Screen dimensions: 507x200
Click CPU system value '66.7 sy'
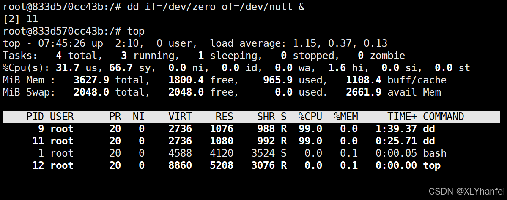[130, 68]
